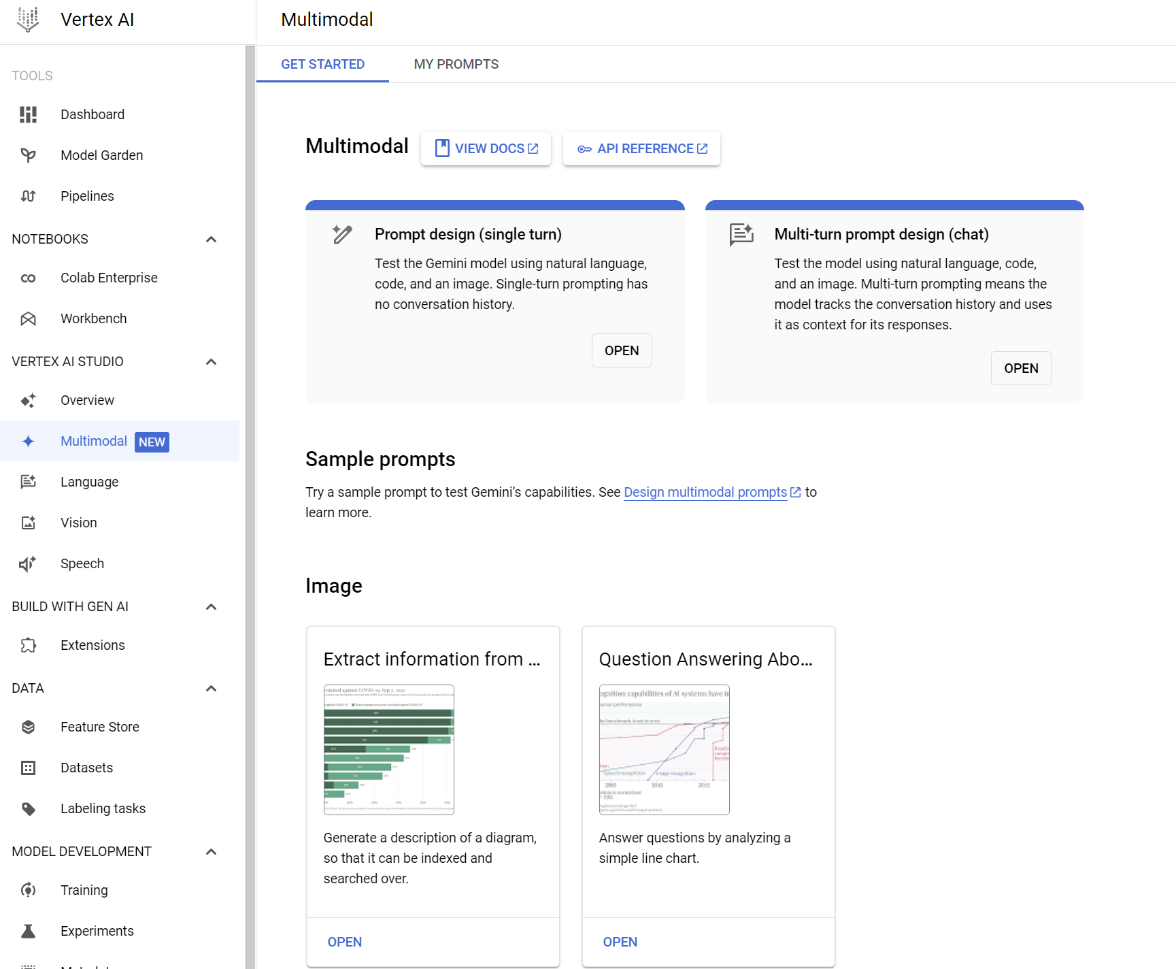Click the Sample prompts heading
The height and width of the screenshot is (969, 1176).
point(380,459)
